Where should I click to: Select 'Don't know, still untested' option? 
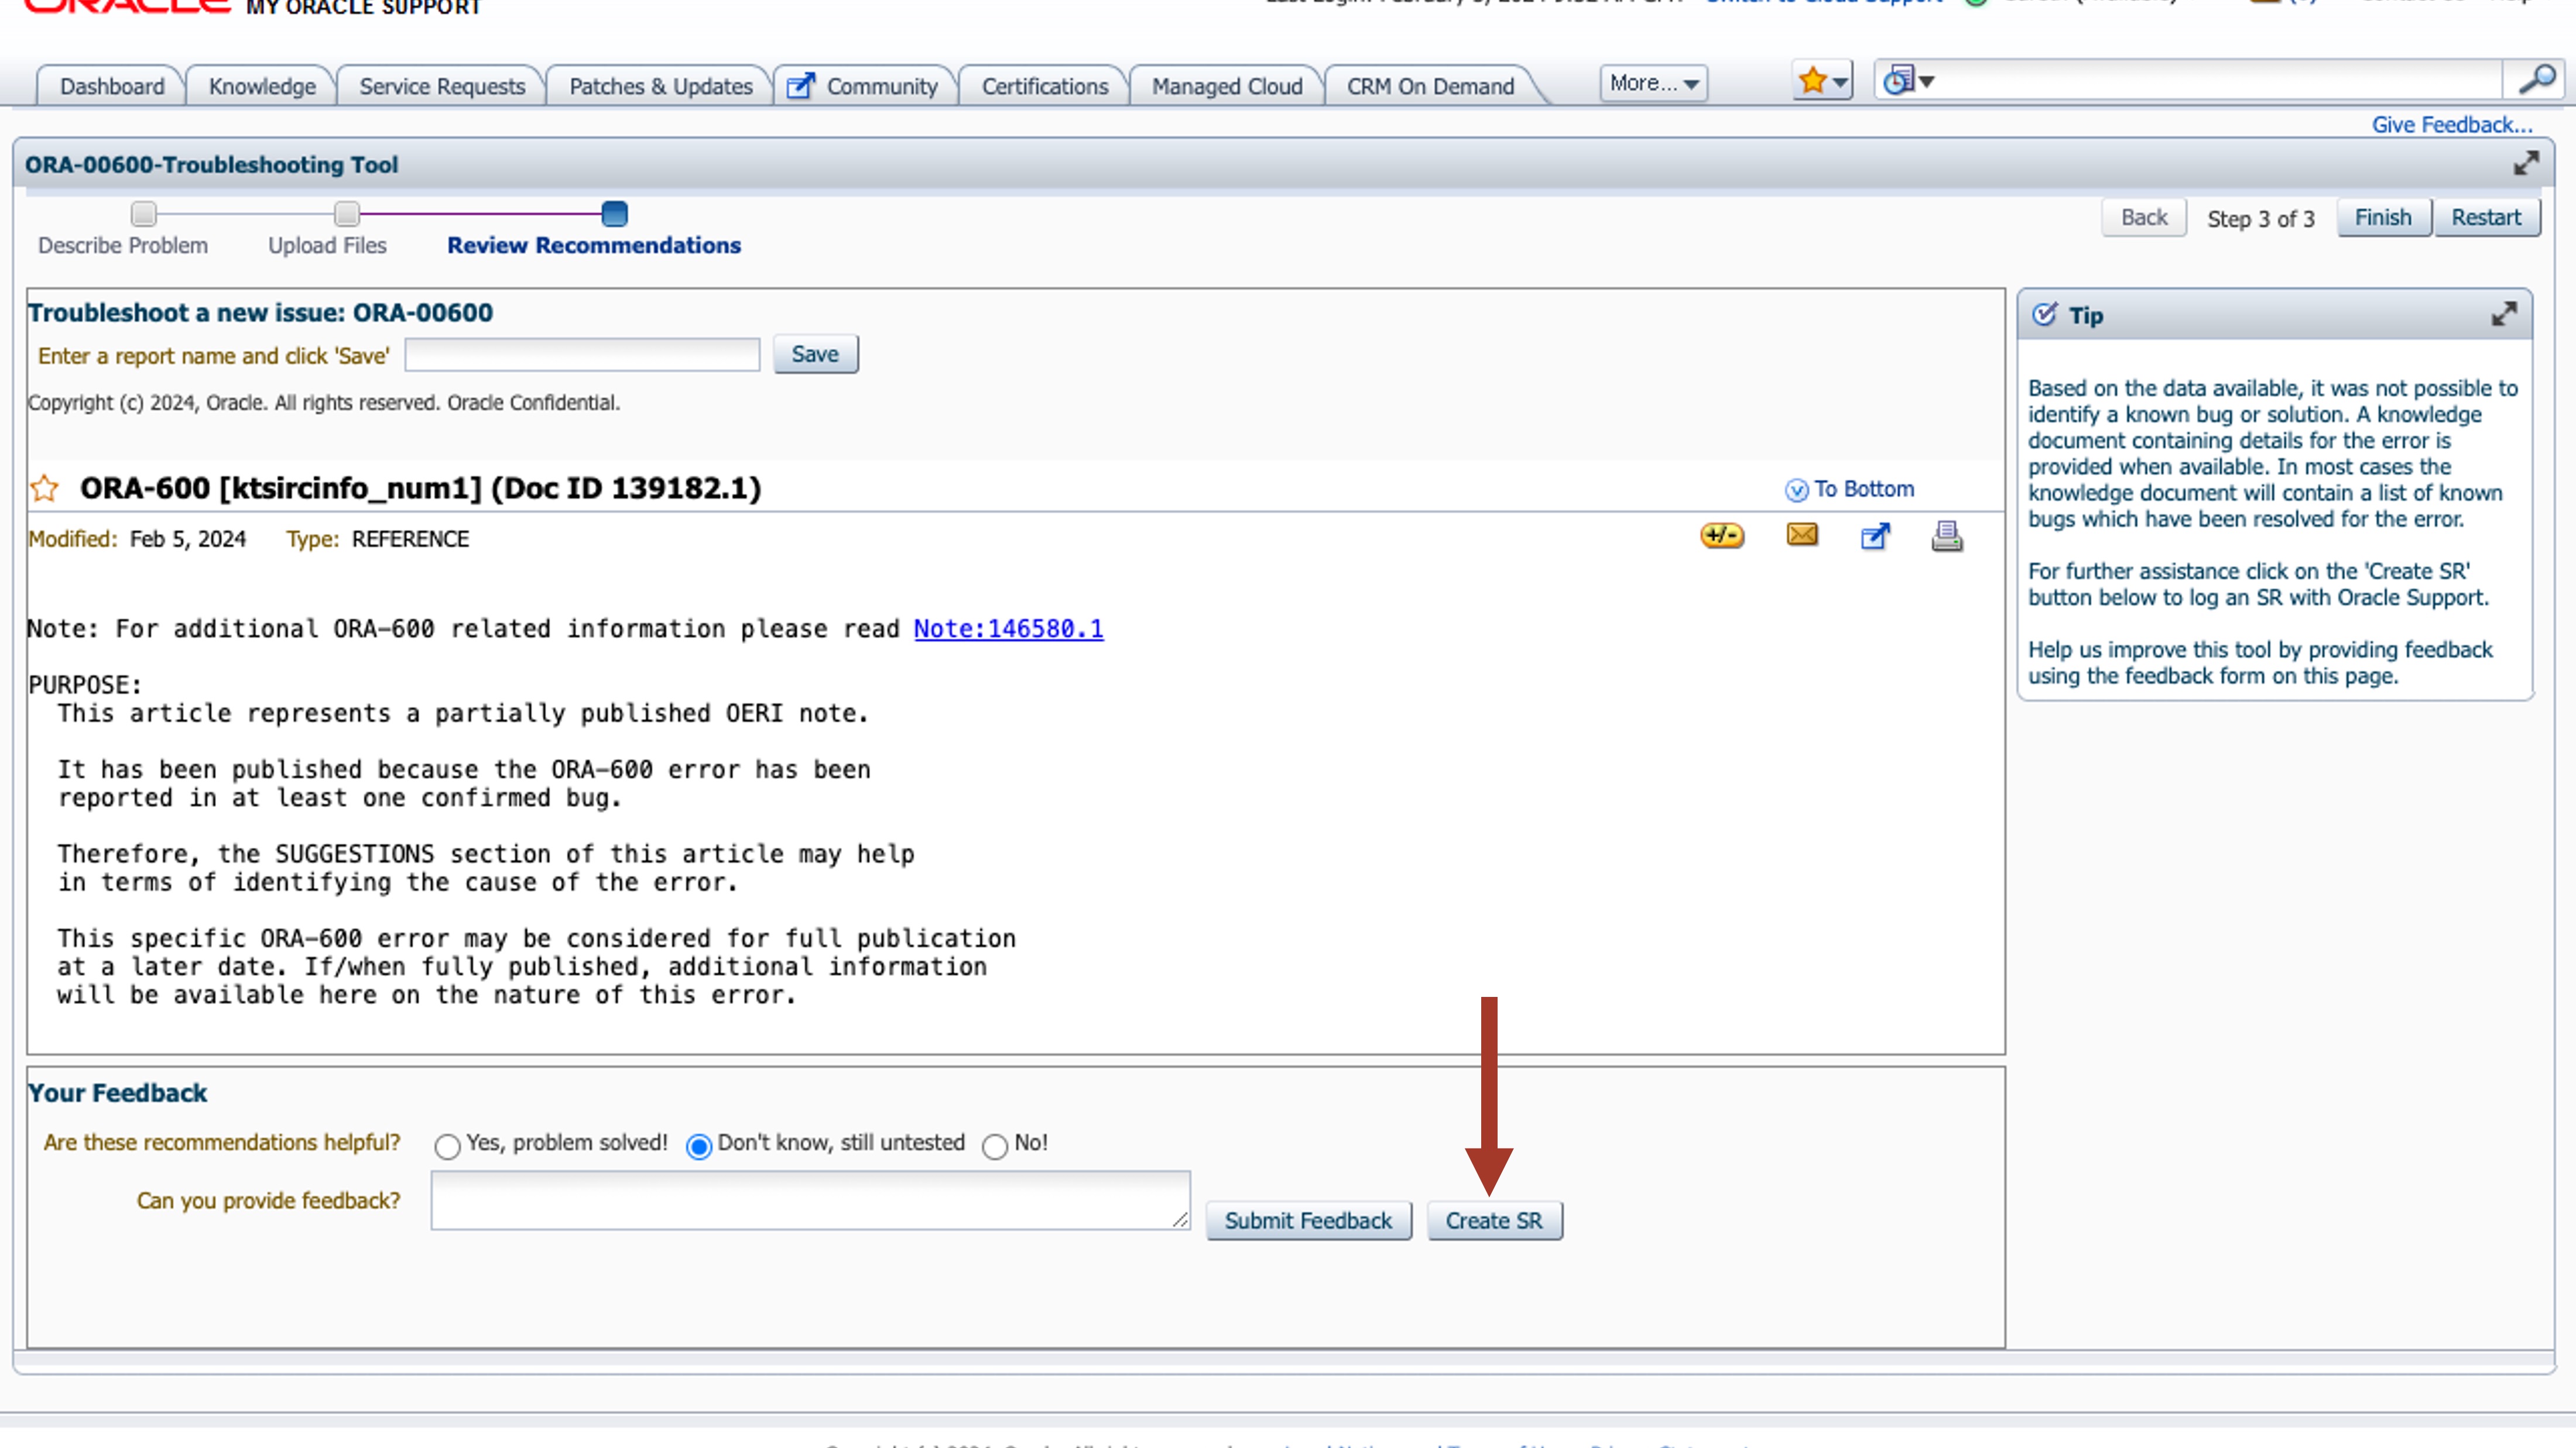(699, 1145)
